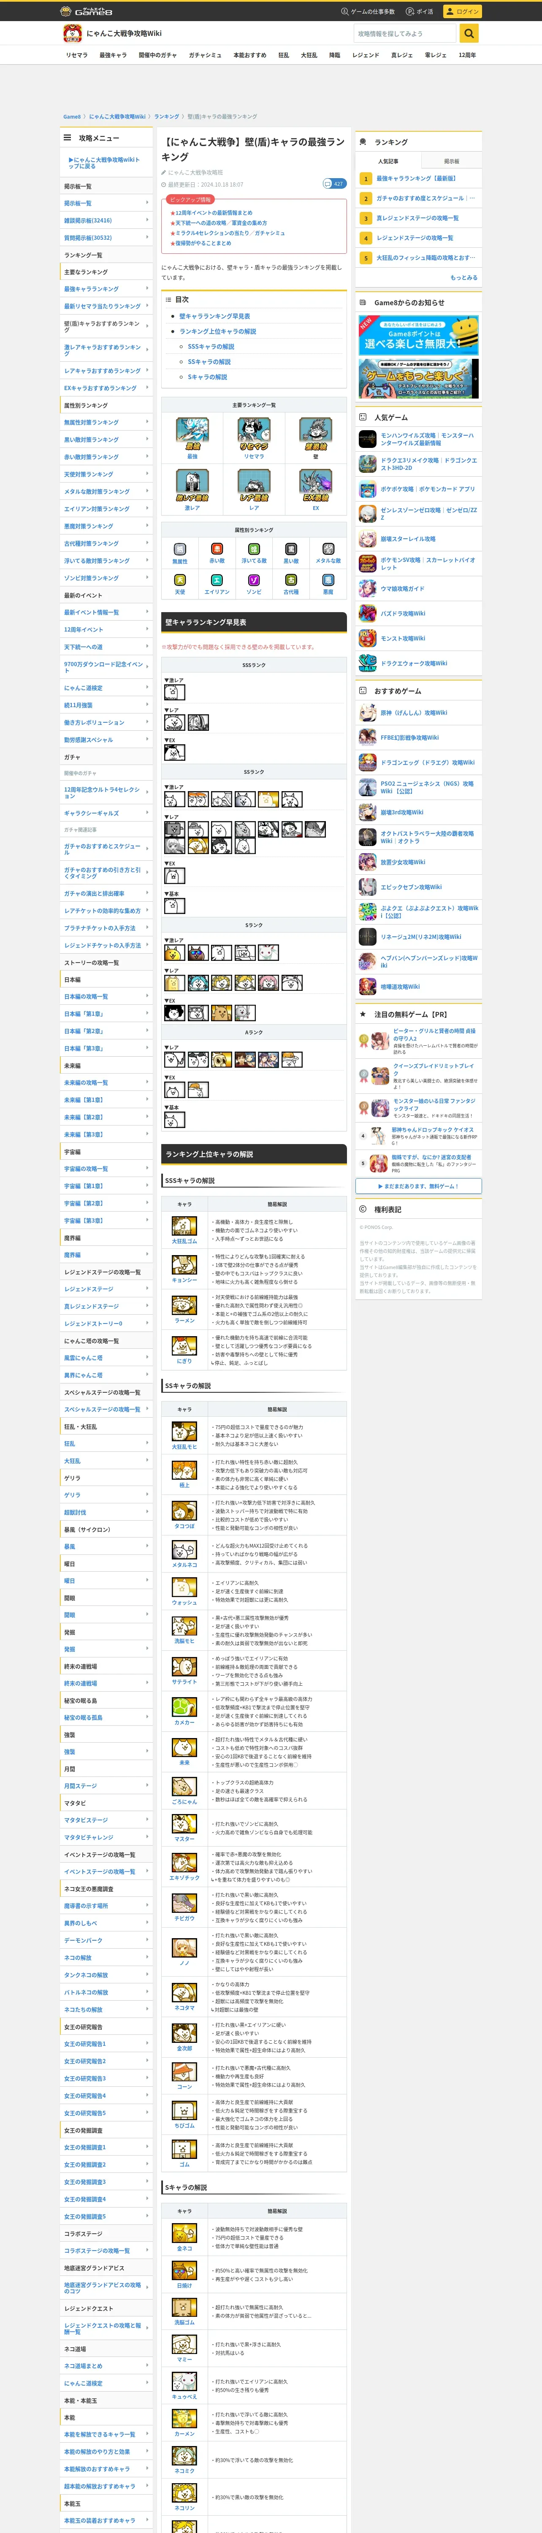Expand 掲示板一覧 sidebar arrow
This screenshot has height=2533, width=542.
point(148,203)
